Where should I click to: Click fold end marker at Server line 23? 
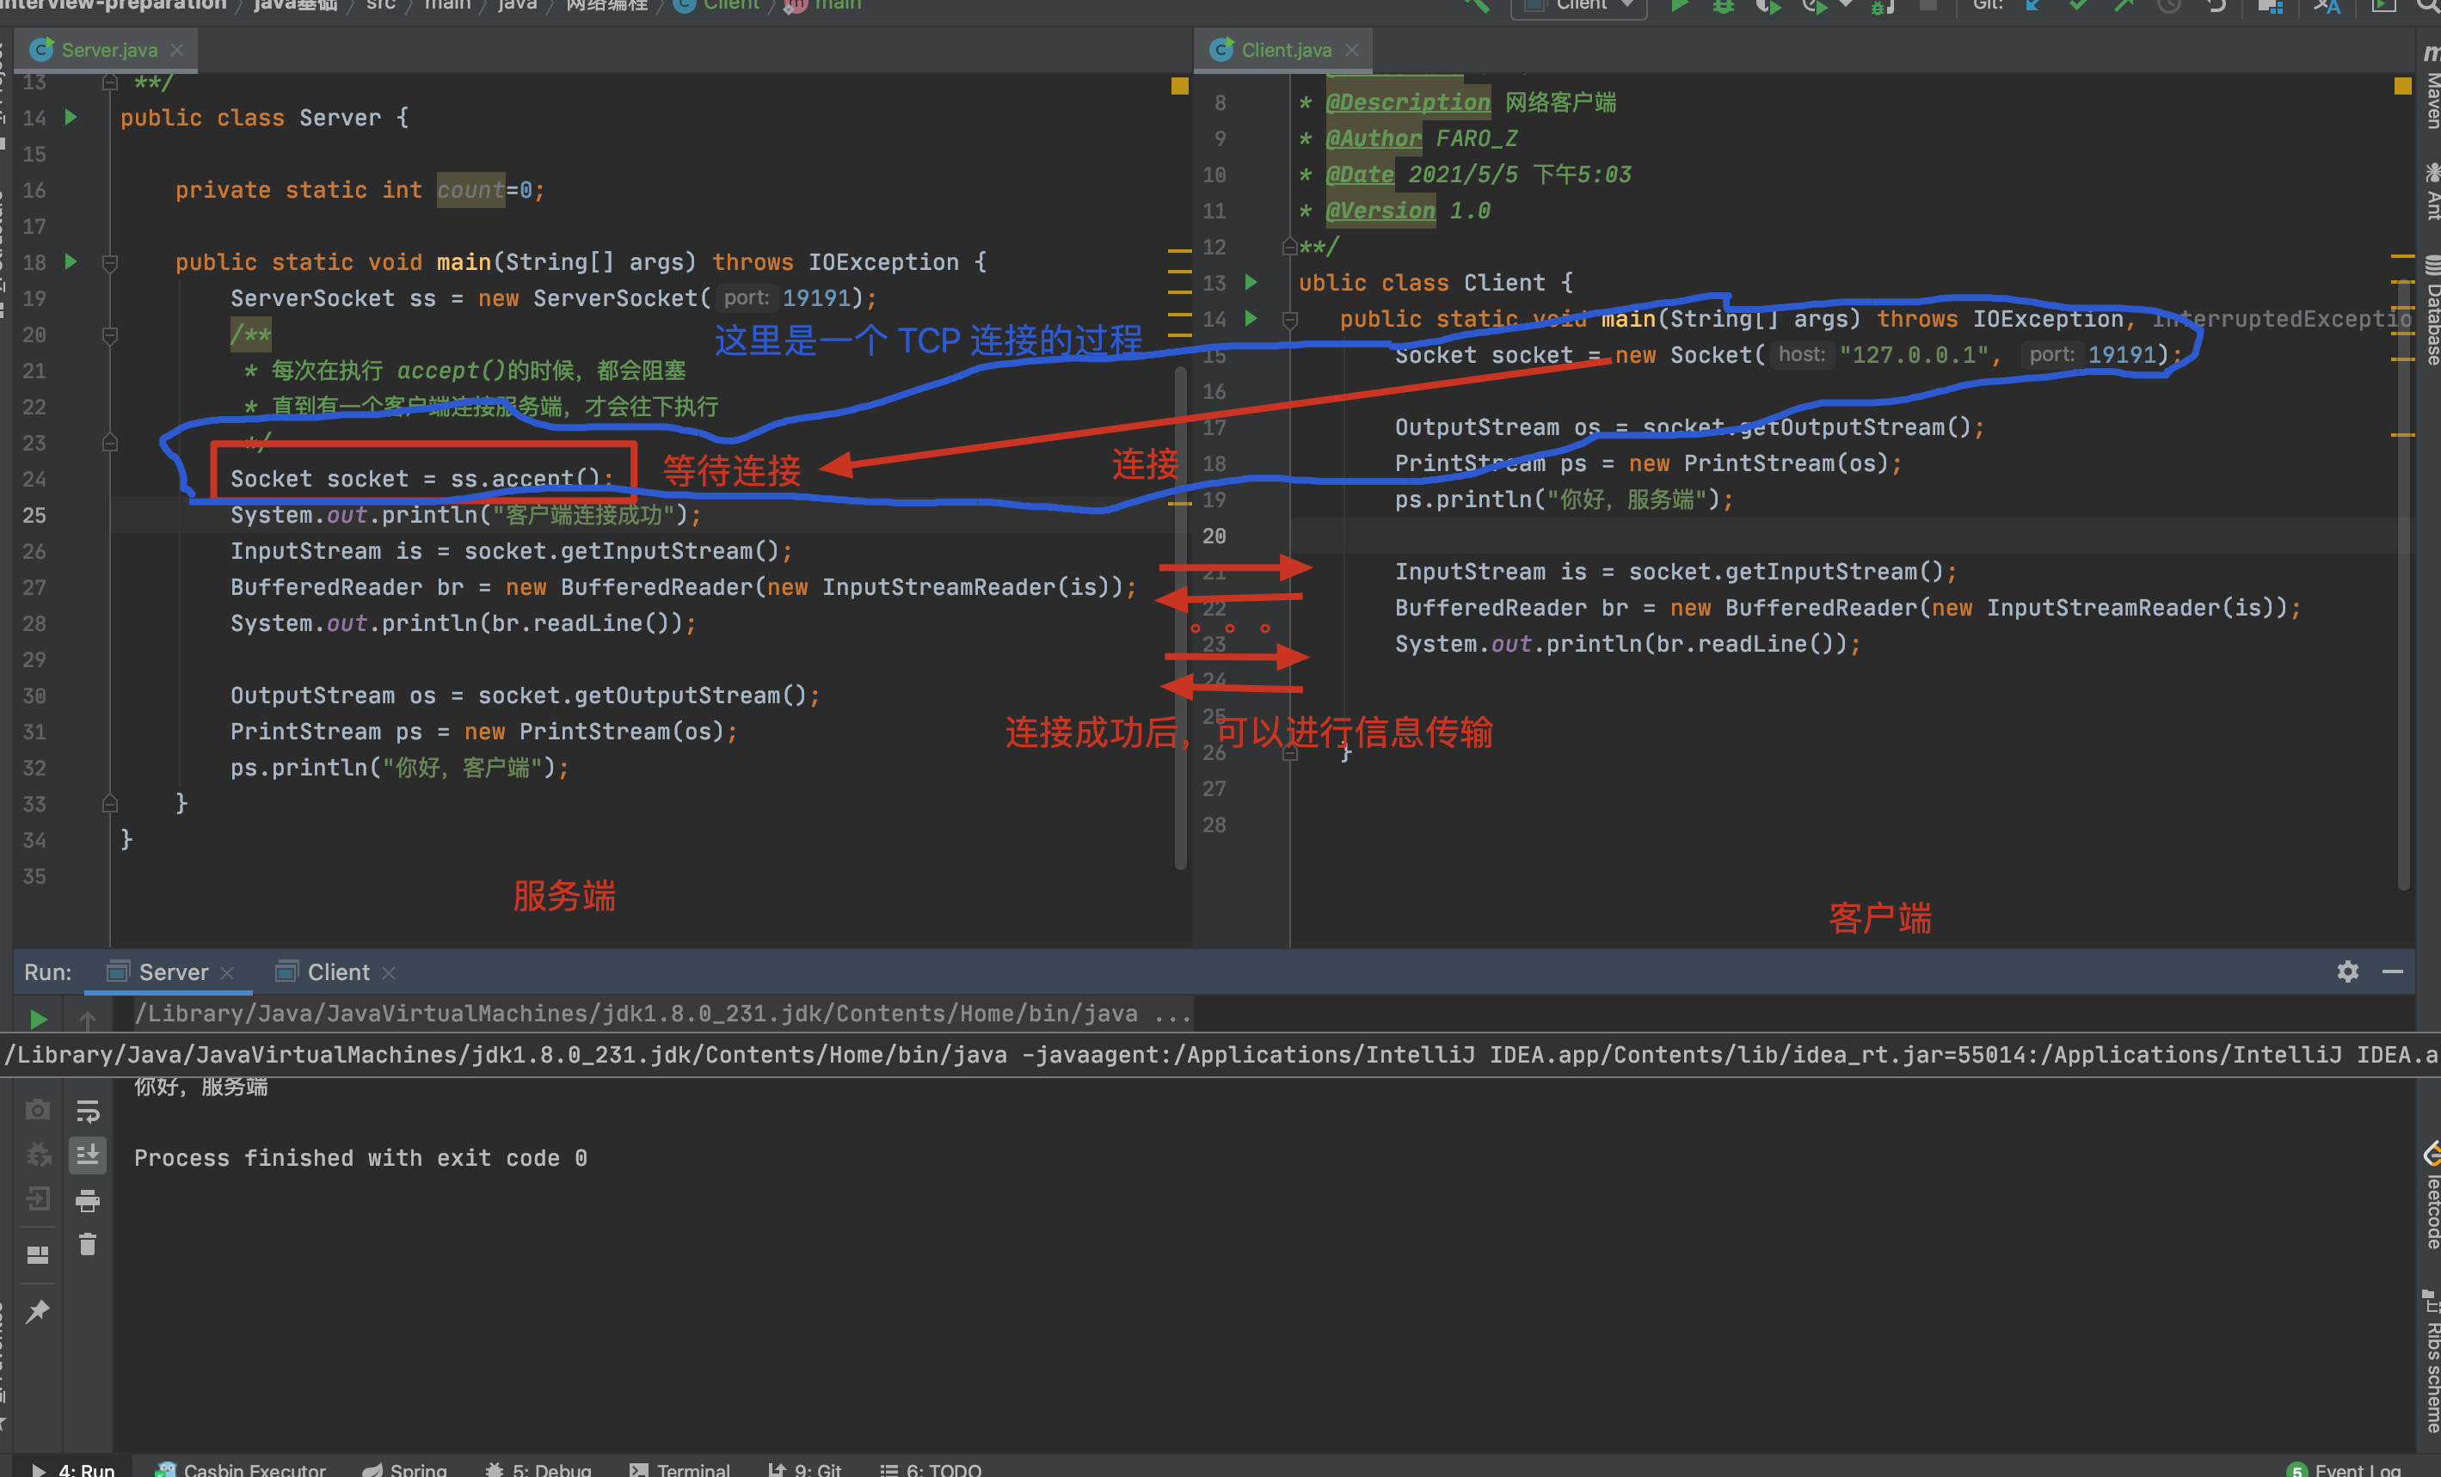pyautogui.click(x=110, y=443)
